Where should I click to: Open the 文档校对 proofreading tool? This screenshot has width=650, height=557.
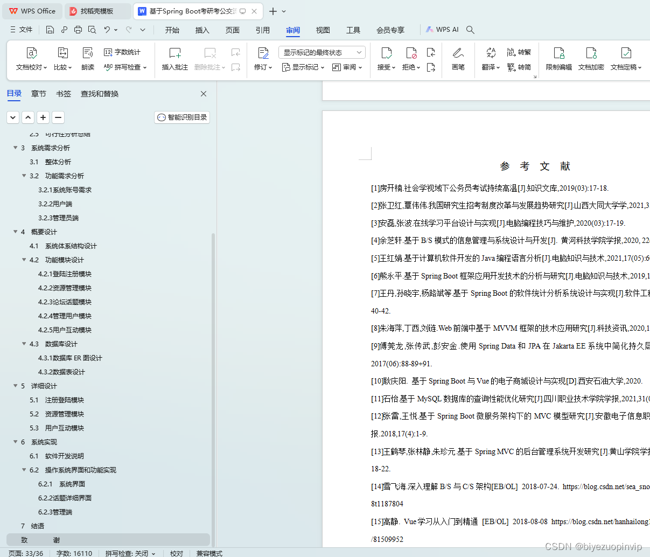pos(31,59)
